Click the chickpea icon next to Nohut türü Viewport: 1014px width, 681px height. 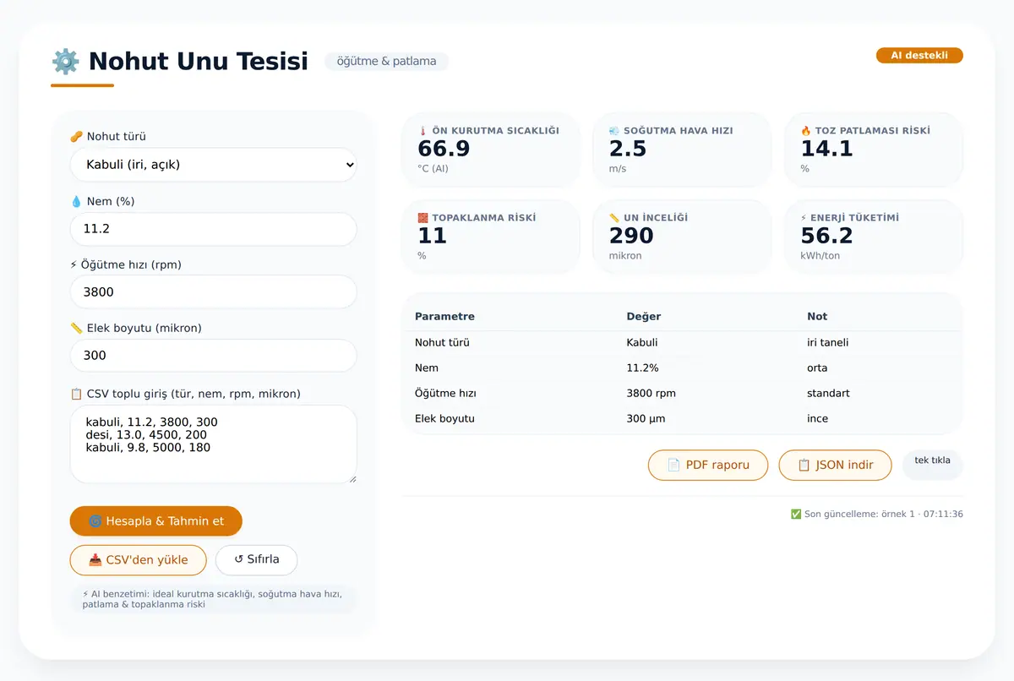pos(76,137)
